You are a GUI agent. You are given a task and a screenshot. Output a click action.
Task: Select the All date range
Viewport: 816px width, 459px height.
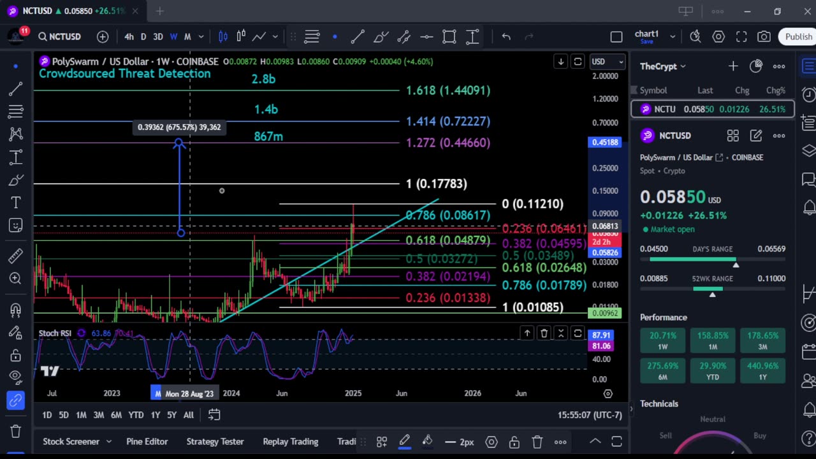189,415
